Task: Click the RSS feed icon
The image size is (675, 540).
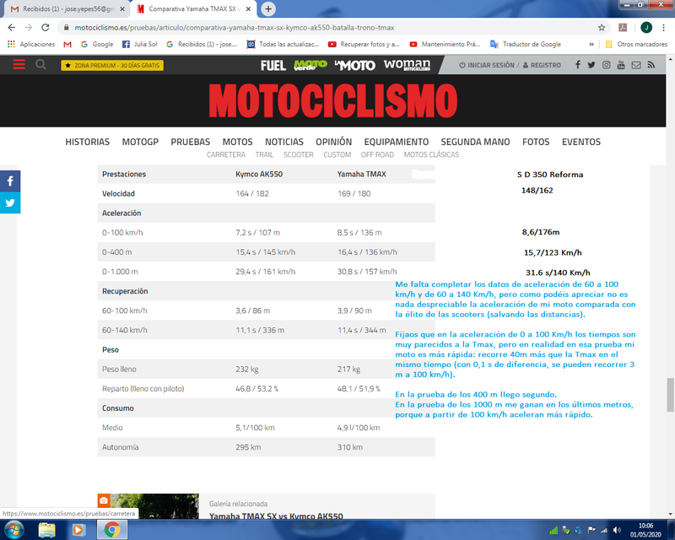Action: (651, 65)
